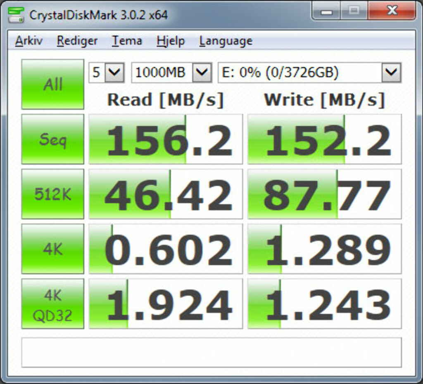Click the Seq write result 152.2
This screenshot has height=384, width=423.
[x=325, y=139]
